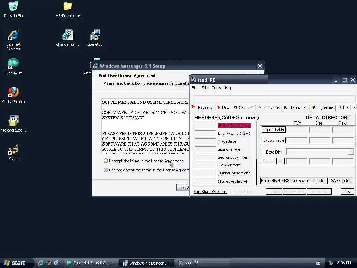Click the 8:06 PM taskbar clock

point(344,263)
